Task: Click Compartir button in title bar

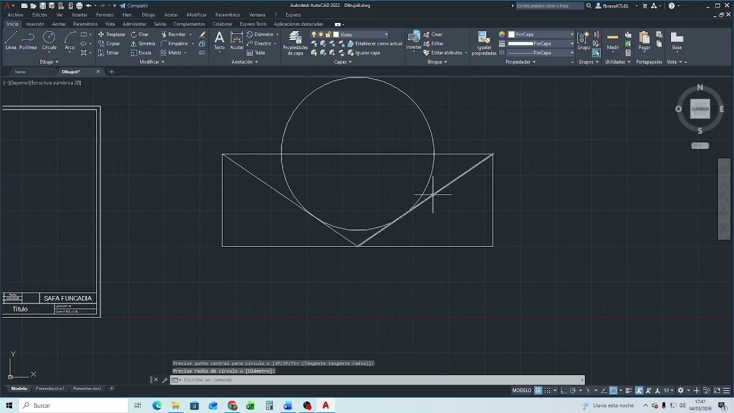Action: (x=134, y=6)
